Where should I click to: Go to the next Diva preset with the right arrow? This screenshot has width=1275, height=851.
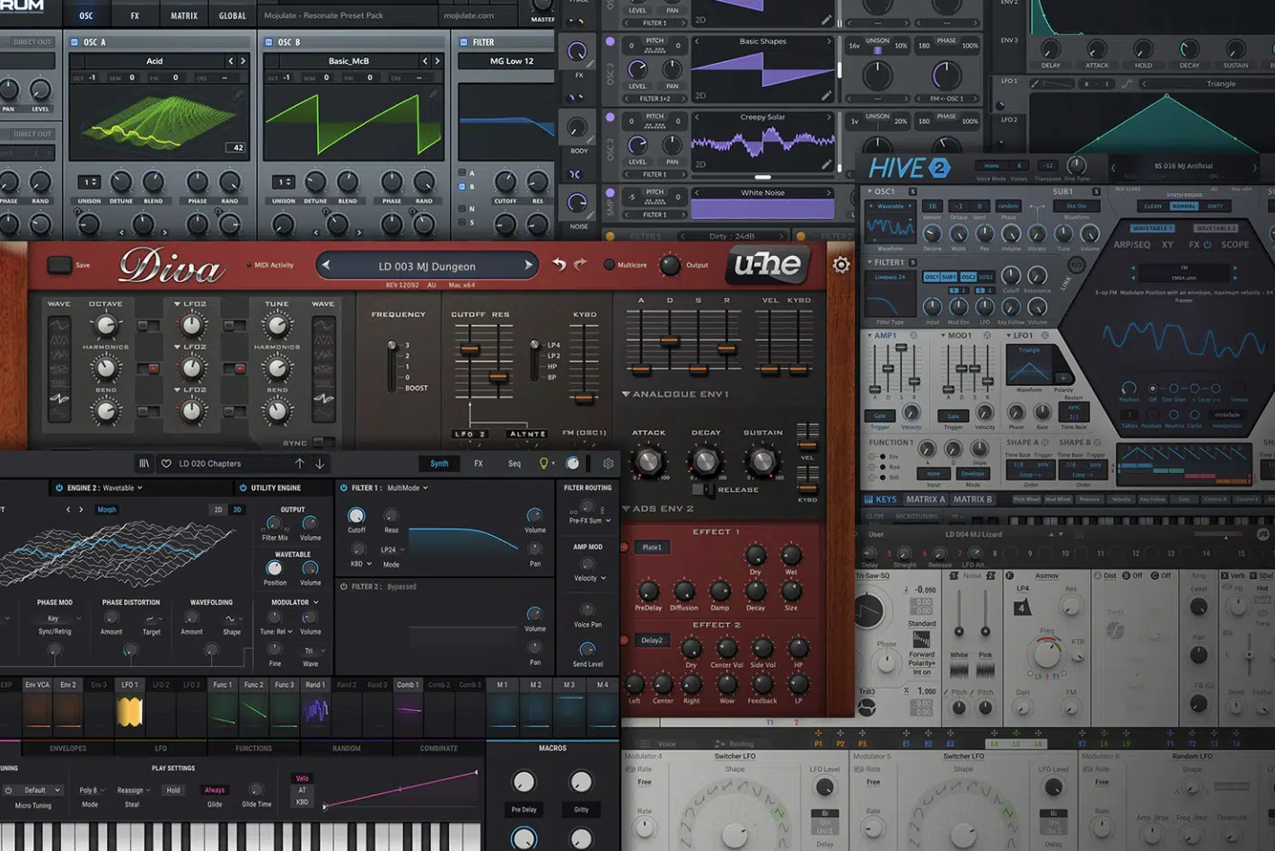point(529,265)
